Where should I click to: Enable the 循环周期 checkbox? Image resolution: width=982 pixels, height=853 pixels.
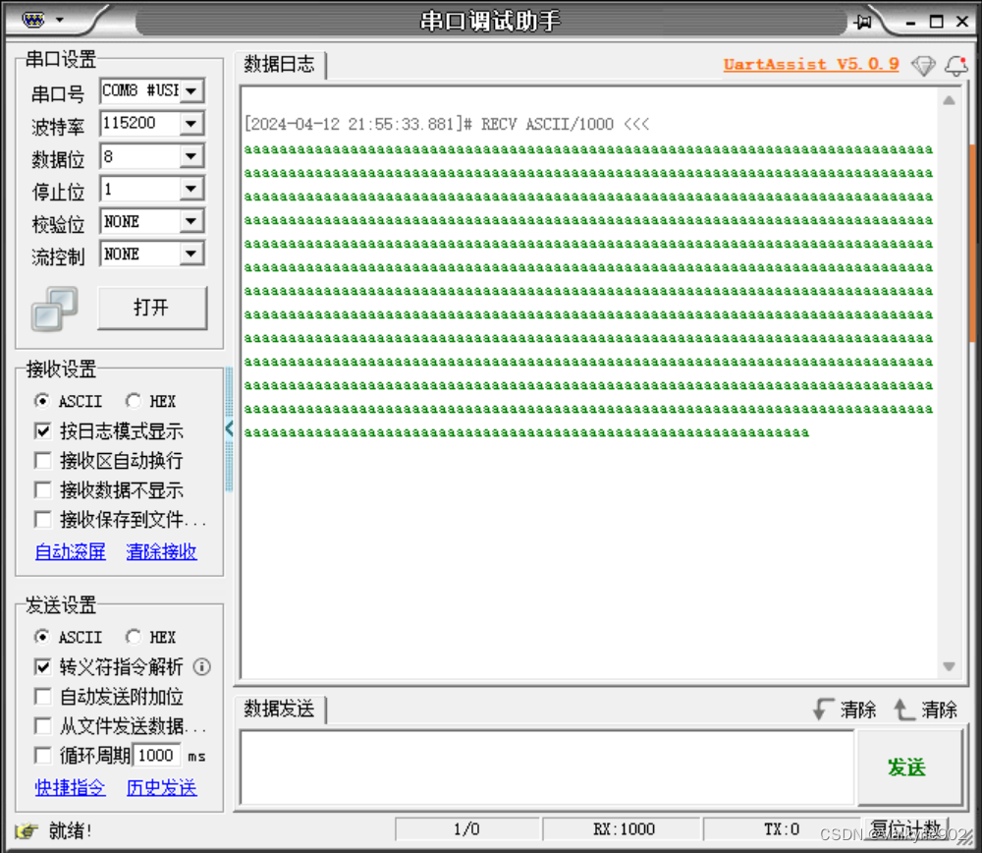point(42,756)
